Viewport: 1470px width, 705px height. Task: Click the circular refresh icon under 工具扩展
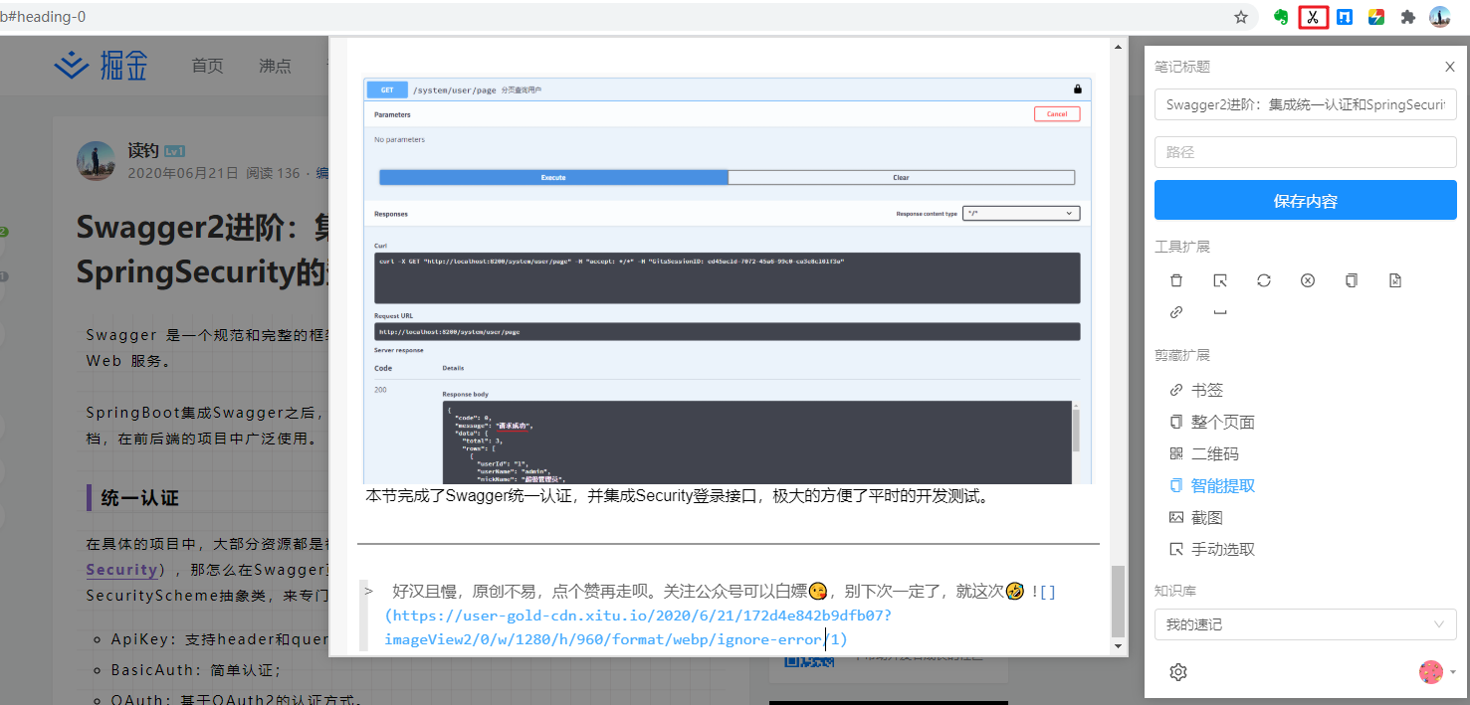[1264, 280]
